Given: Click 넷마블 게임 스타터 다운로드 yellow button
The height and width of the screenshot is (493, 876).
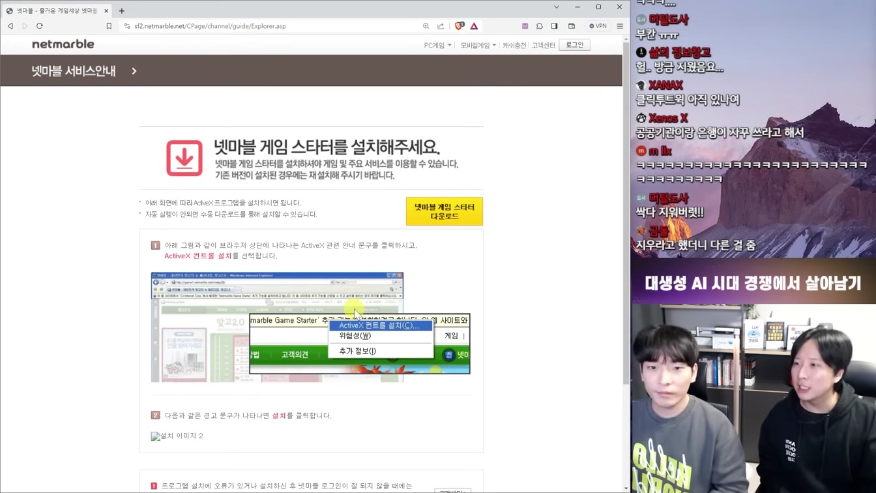Looking at the screenshot, I should click(x=445, y=211).
